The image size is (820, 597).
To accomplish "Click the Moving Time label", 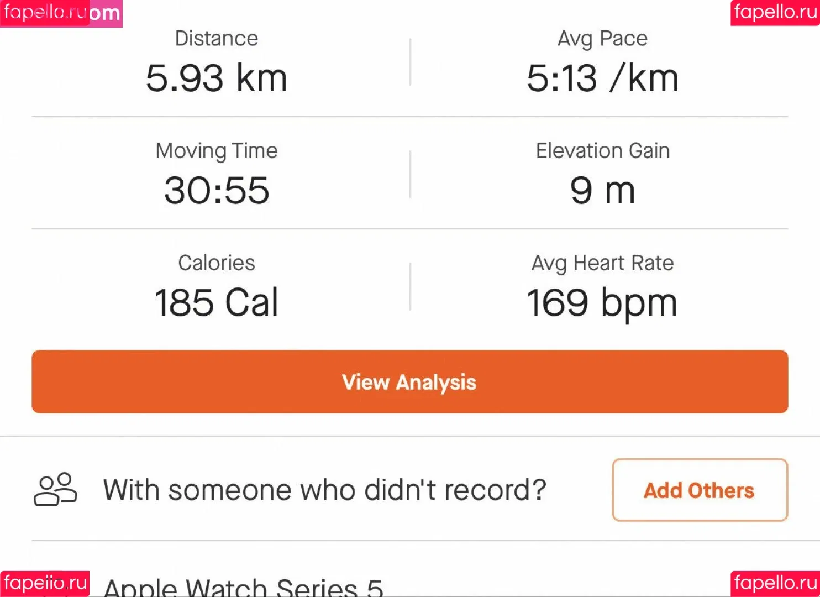I will [217, 151].
